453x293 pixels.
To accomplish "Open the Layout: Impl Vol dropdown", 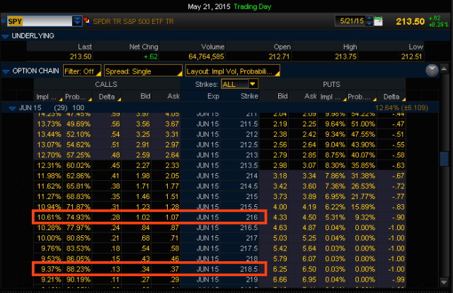I will point(232,71).
